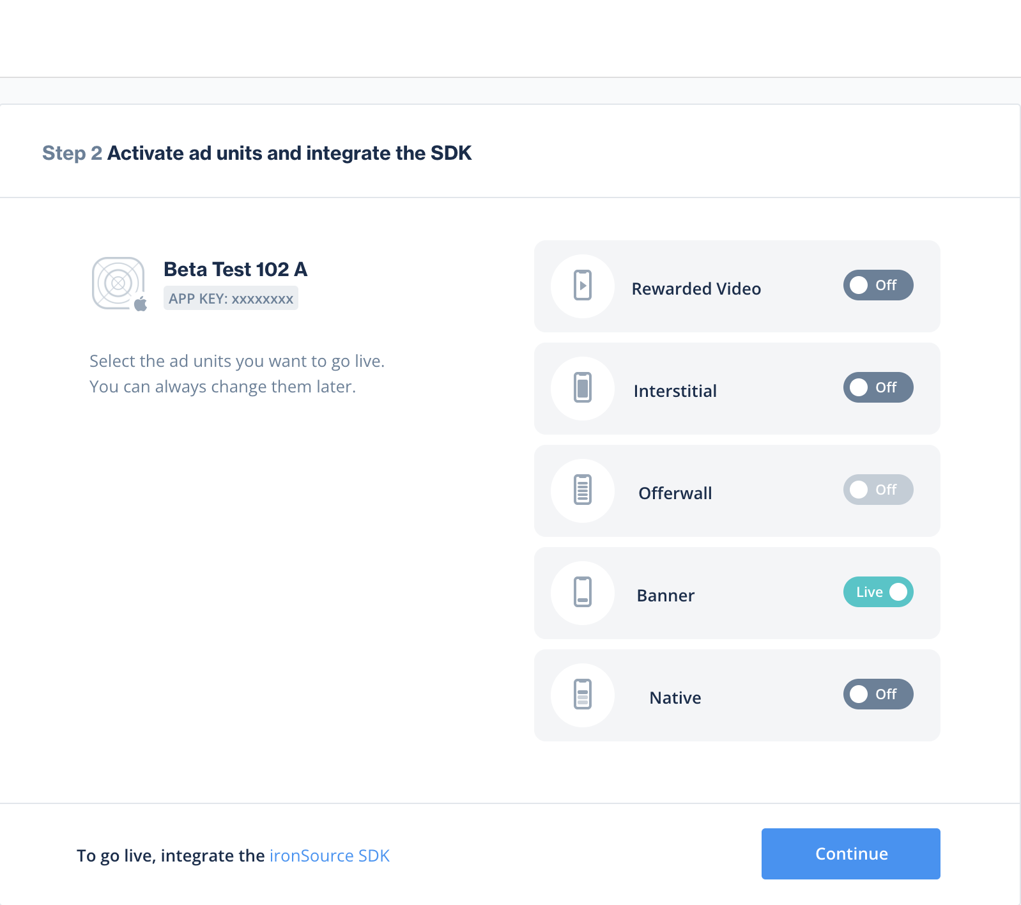Image resolution: width=1021 pixels, height=905 pixels.
Task: Click the Offerwall list icon
Action: 582,490
